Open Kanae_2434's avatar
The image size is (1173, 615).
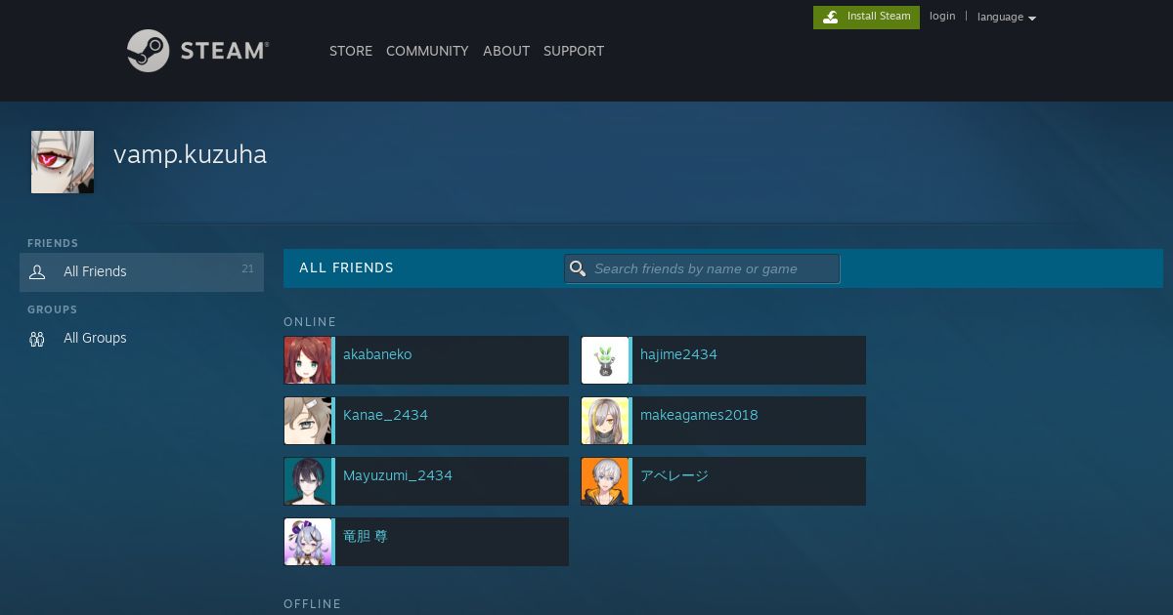click(308, 421)
